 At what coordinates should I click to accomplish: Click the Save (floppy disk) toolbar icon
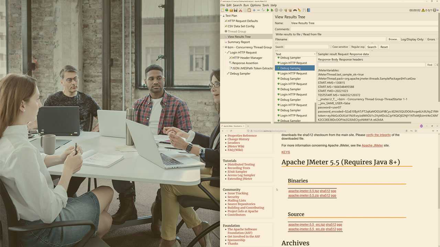click(235, 10)
